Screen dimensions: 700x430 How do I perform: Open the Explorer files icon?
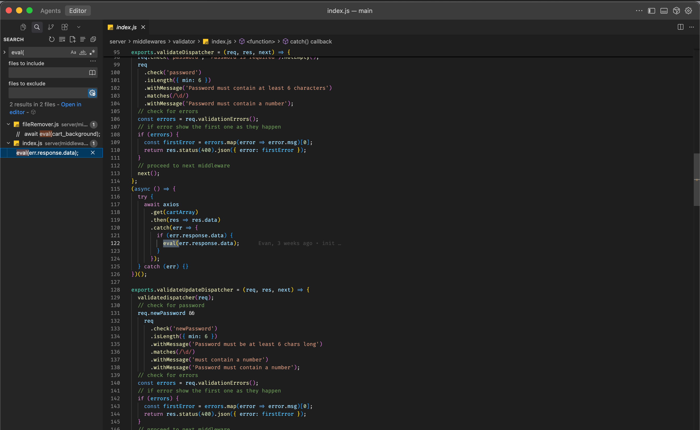(23, 27)
